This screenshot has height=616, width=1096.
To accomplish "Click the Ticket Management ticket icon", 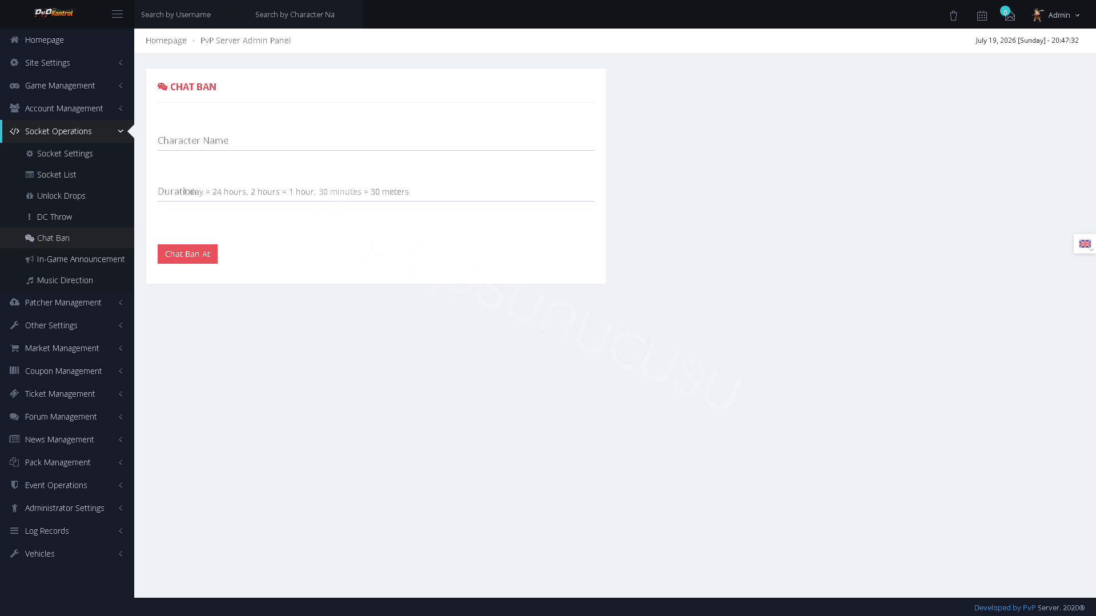I will (x=14, y=394).
